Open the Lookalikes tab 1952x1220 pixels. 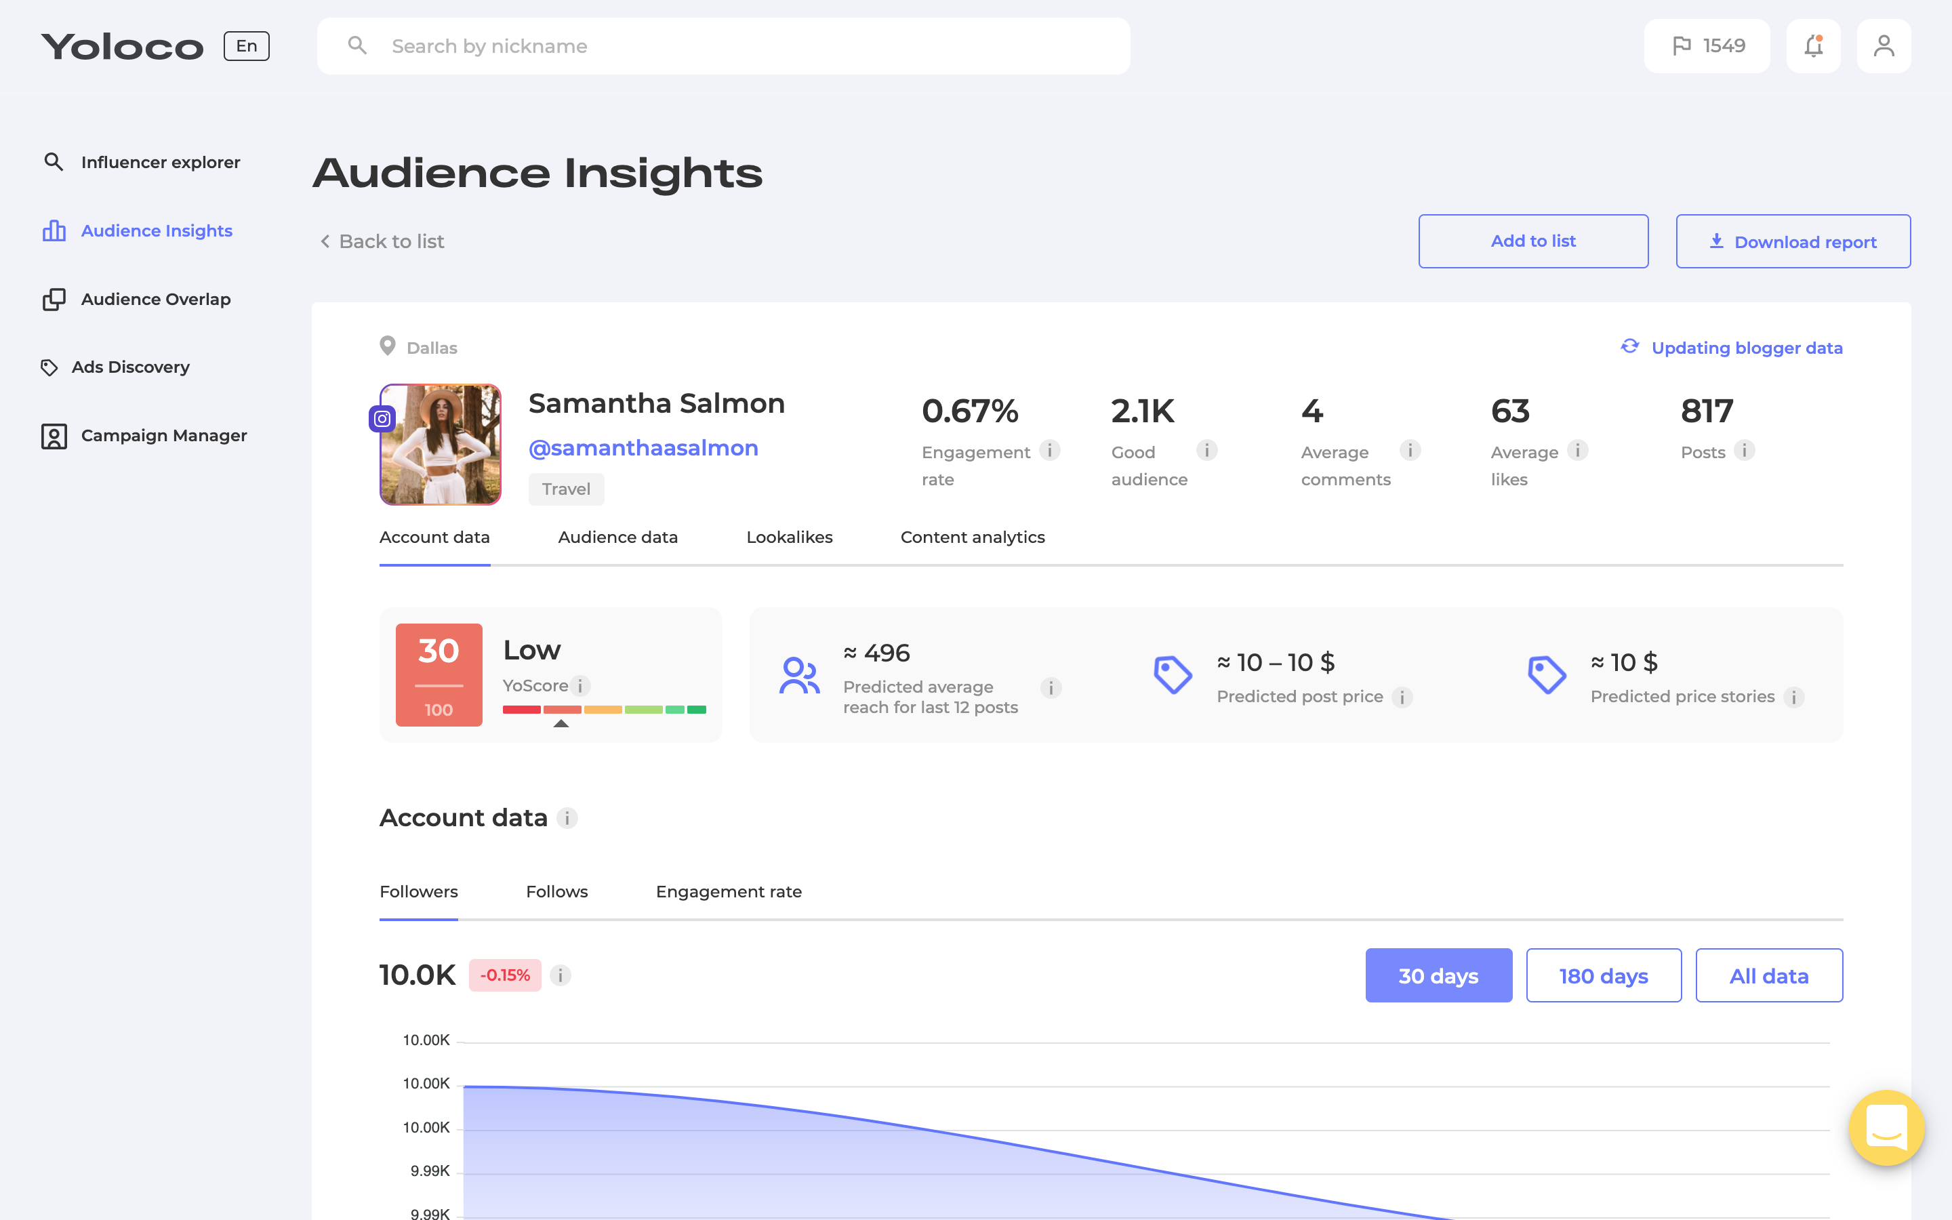pyautogui.click(x=790, y=537)
